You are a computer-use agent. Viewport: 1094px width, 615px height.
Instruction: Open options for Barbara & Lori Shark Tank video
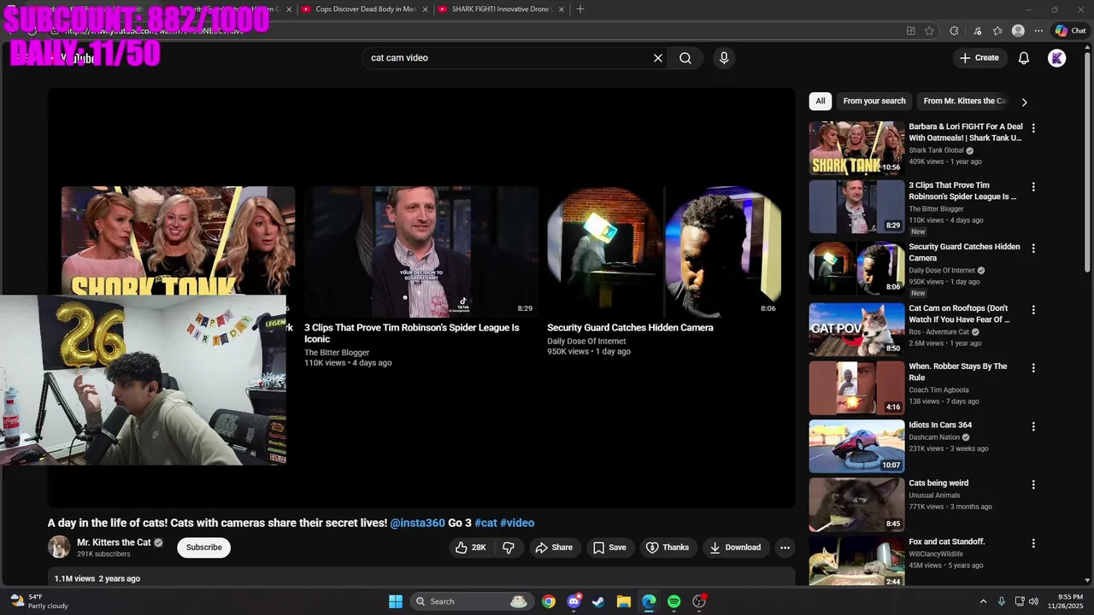coord(1033,128)
